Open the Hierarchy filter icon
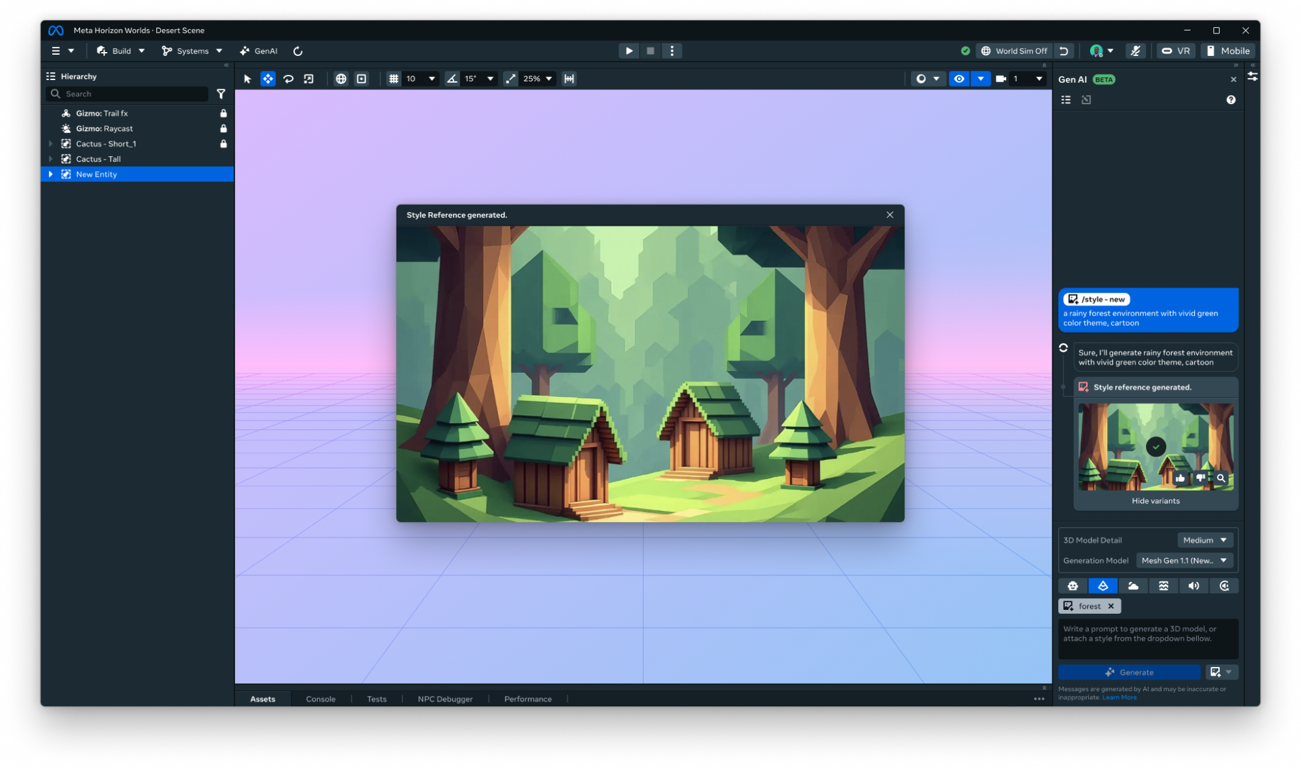This screenshot has height=768, width=1301. [x=221, y=94]
